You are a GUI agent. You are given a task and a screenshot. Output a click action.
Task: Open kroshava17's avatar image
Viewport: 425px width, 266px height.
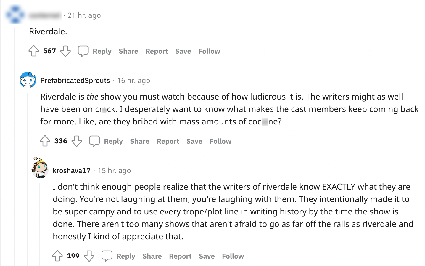(x=40, y=168)
